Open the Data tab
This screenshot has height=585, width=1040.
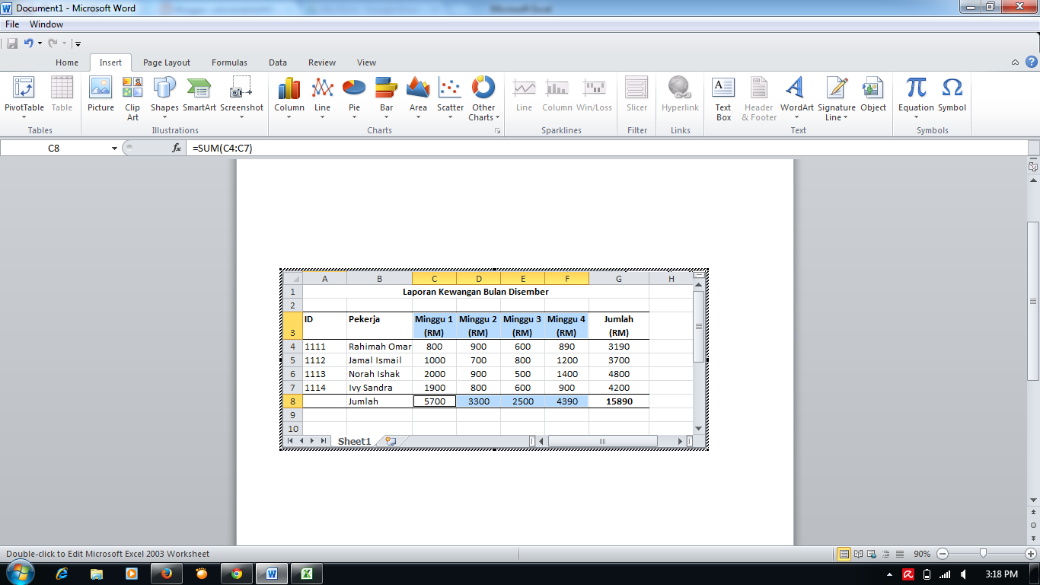(278, 62)
